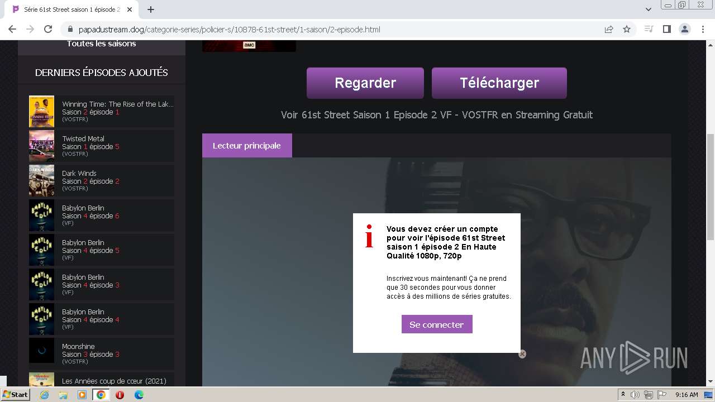This screenshot has height=402, width=715.
Task: Open Winning Time thumbnail
Action: (41, 112)
